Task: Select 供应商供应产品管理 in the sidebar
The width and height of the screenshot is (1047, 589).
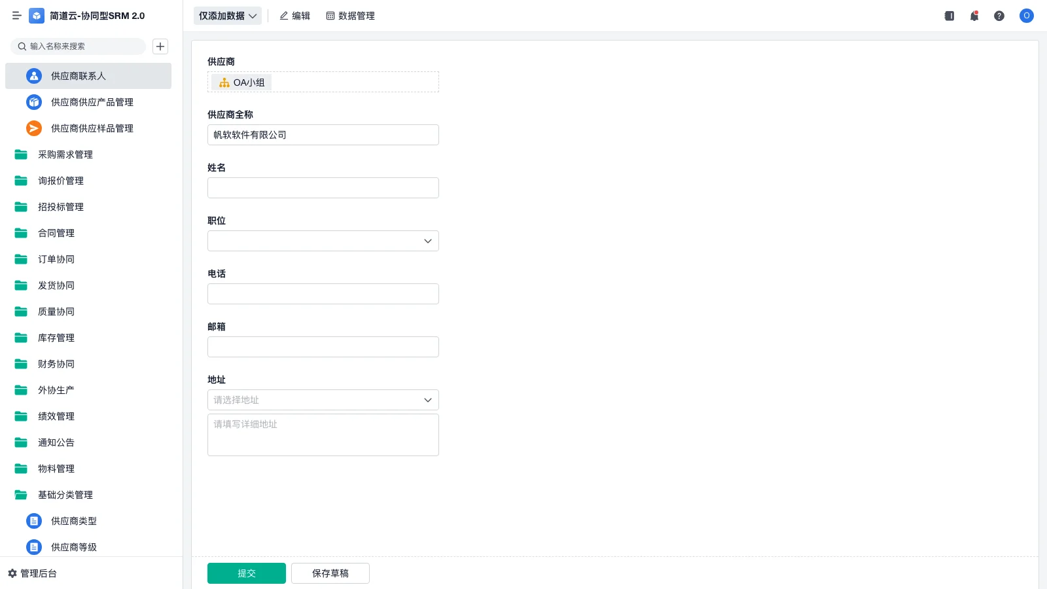Action: pyautogui.click(x=88, y=102)
